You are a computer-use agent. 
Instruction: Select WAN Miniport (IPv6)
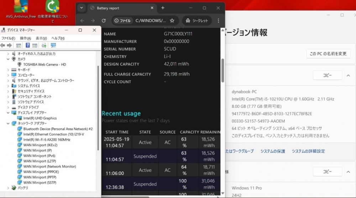coord(39,156)
